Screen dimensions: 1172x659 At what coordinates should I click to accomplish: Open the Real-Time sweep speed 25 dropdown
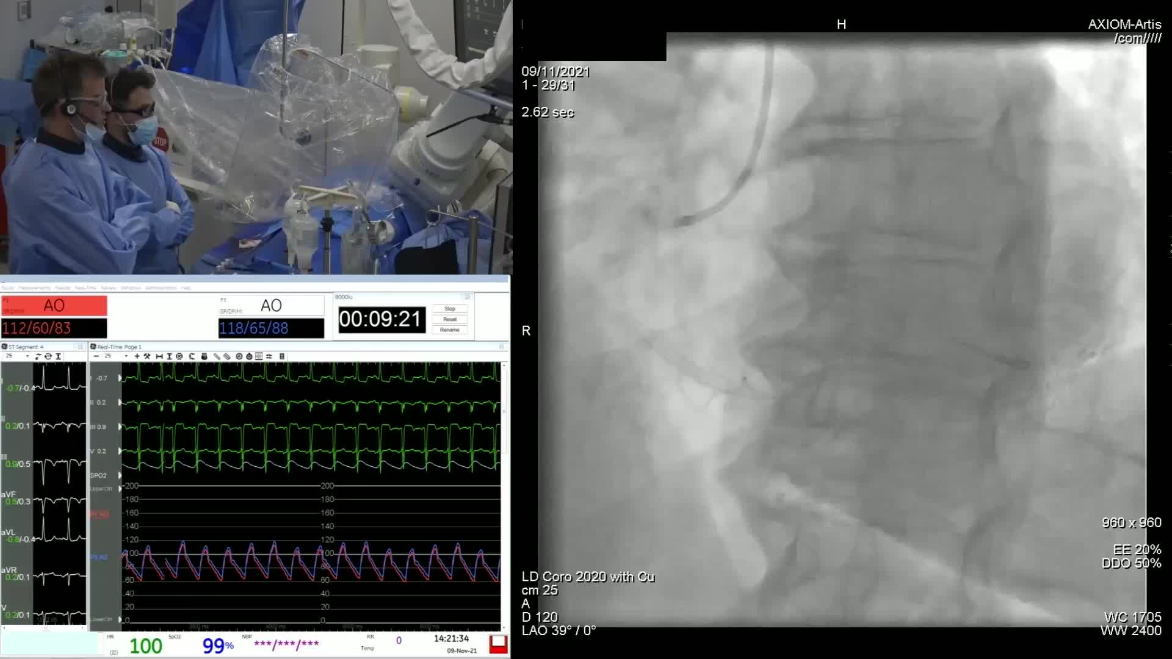click(x=126, y=356)
